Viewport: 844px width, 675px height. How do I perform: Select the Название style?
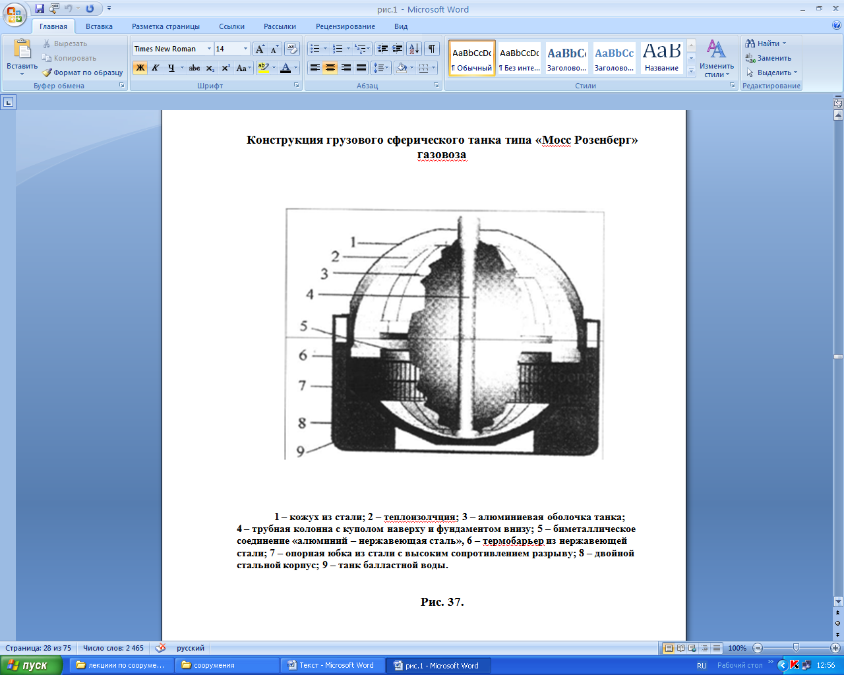point(662,58)
